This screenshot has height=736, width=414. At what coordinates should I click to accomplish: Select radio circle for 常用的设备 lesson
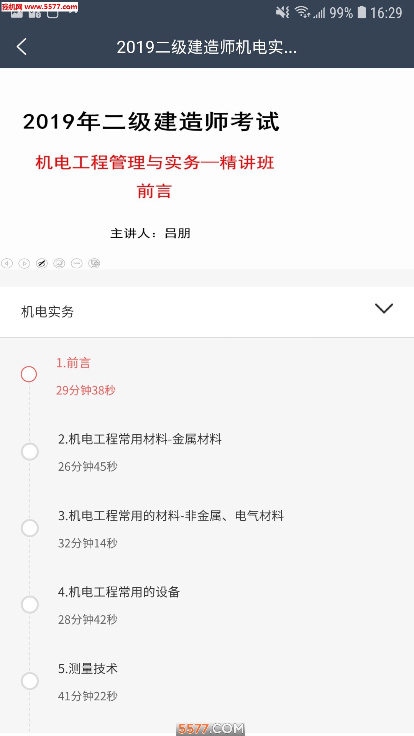coord(30,605)
